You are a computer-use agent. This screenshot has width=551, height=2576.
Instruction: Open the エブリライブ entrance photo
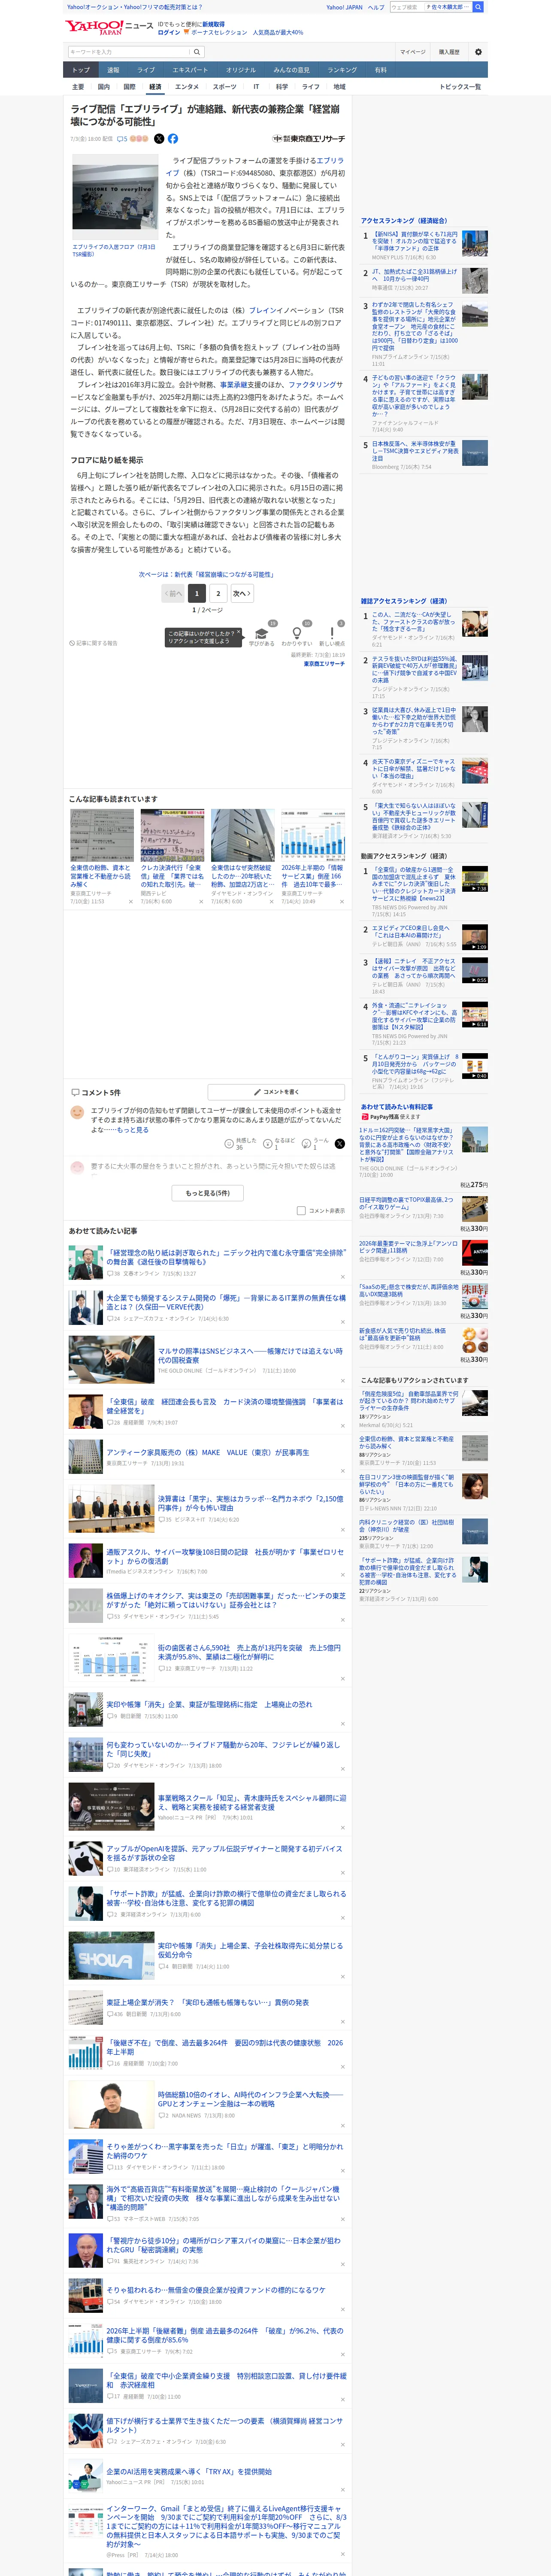(x=115, y=198)
